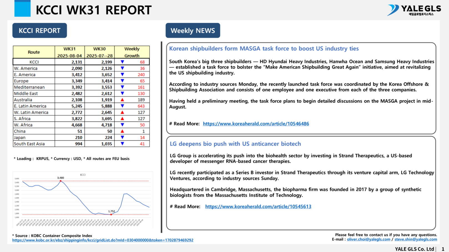Click the WK31 column header

point(70,52)
